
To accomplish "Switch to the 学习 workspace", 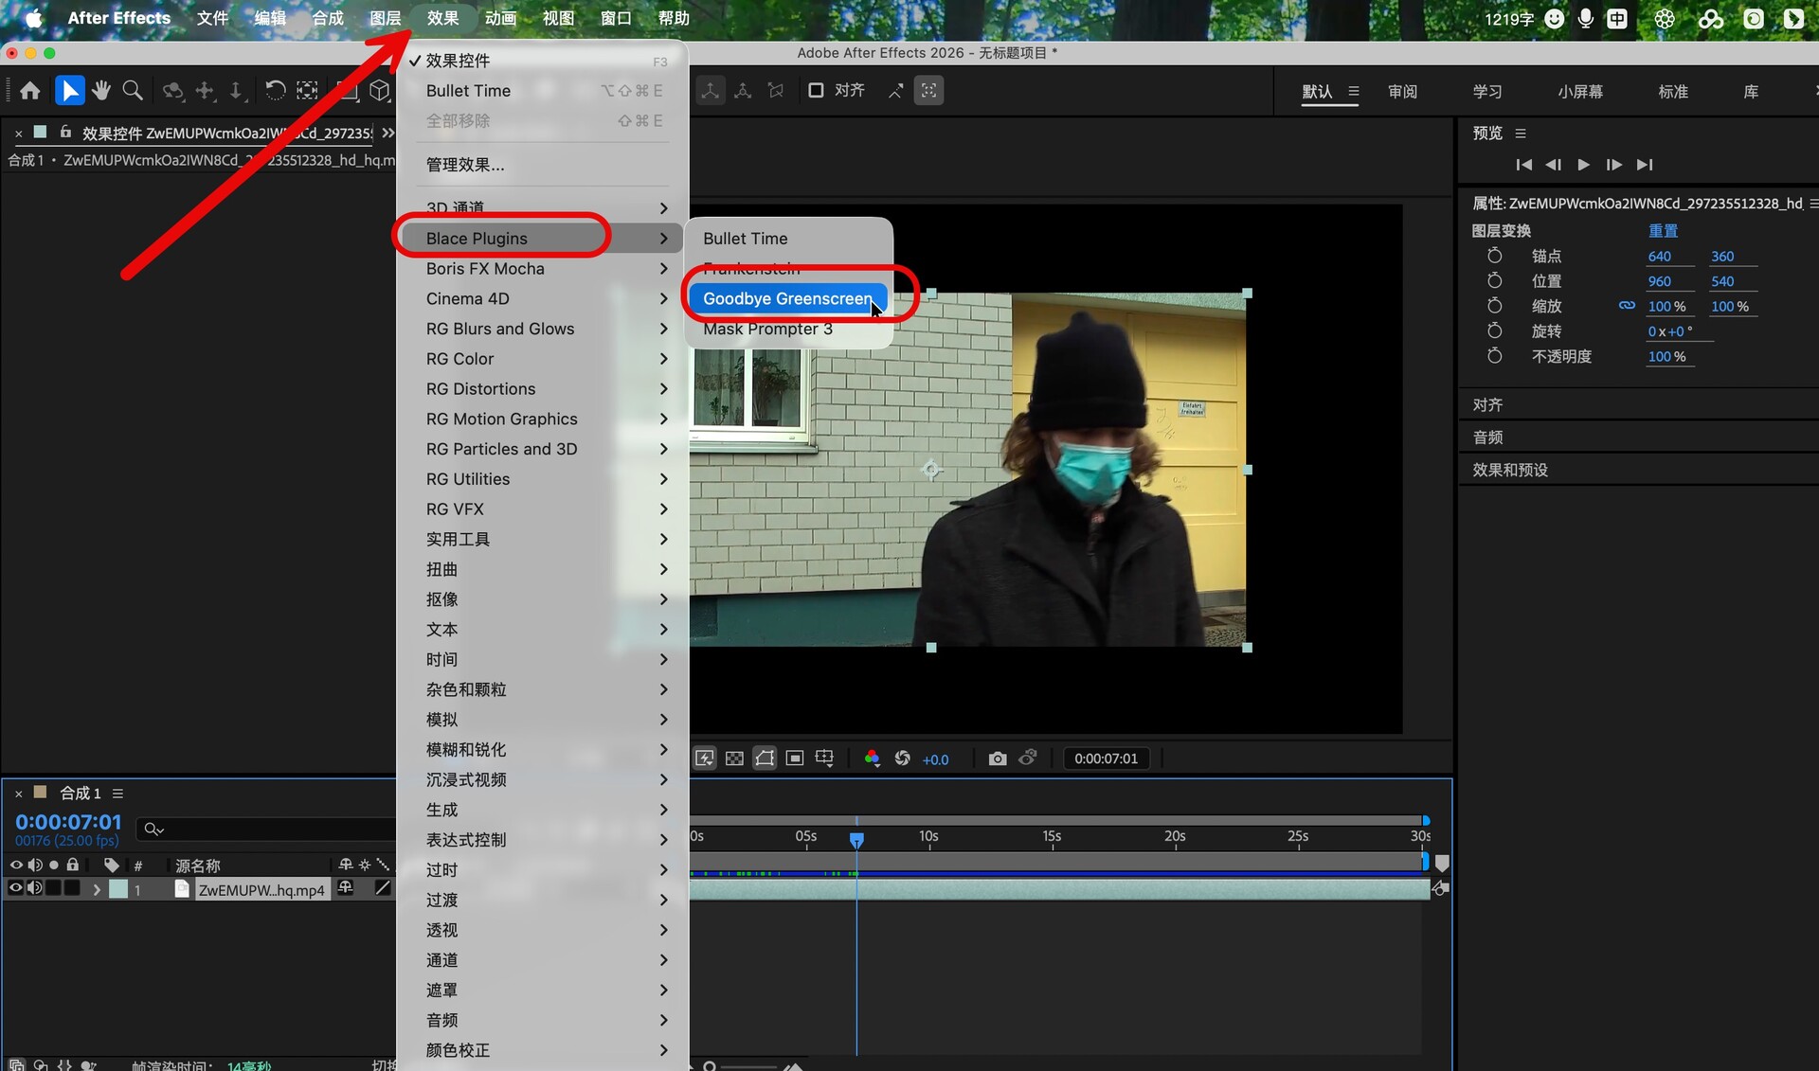I will click(1487, 92).
